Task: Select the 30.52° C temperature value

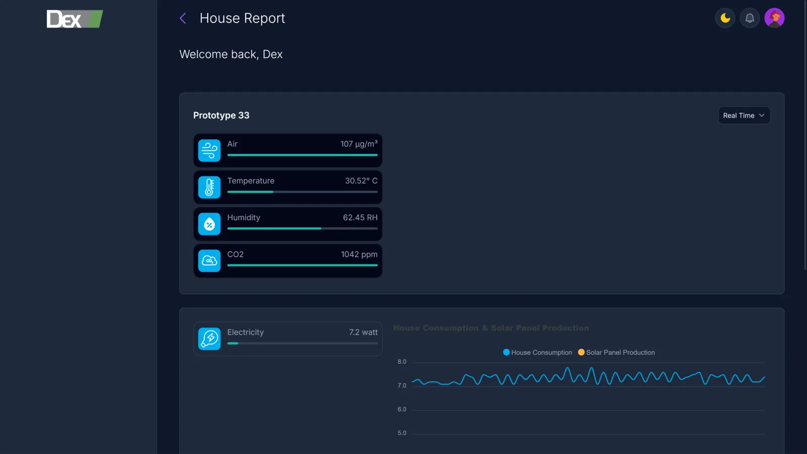Action: [361, 181]
